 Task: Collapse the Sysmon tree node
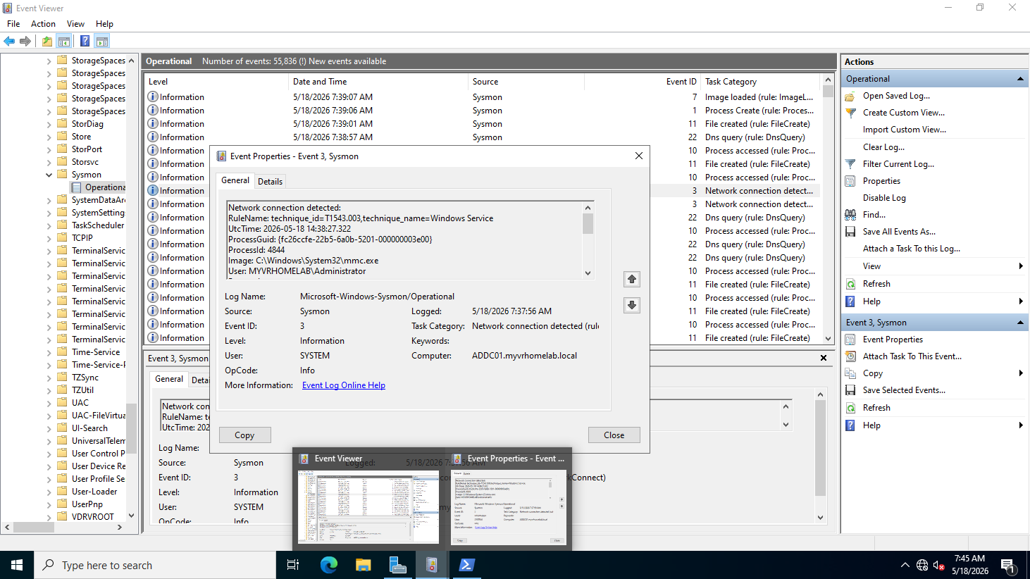pos(49,175)
